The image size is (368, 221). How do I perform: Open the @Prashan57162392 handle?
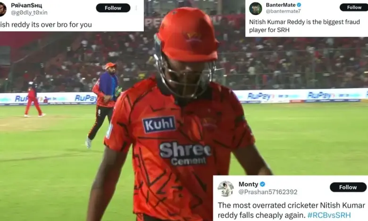(268, 192)
